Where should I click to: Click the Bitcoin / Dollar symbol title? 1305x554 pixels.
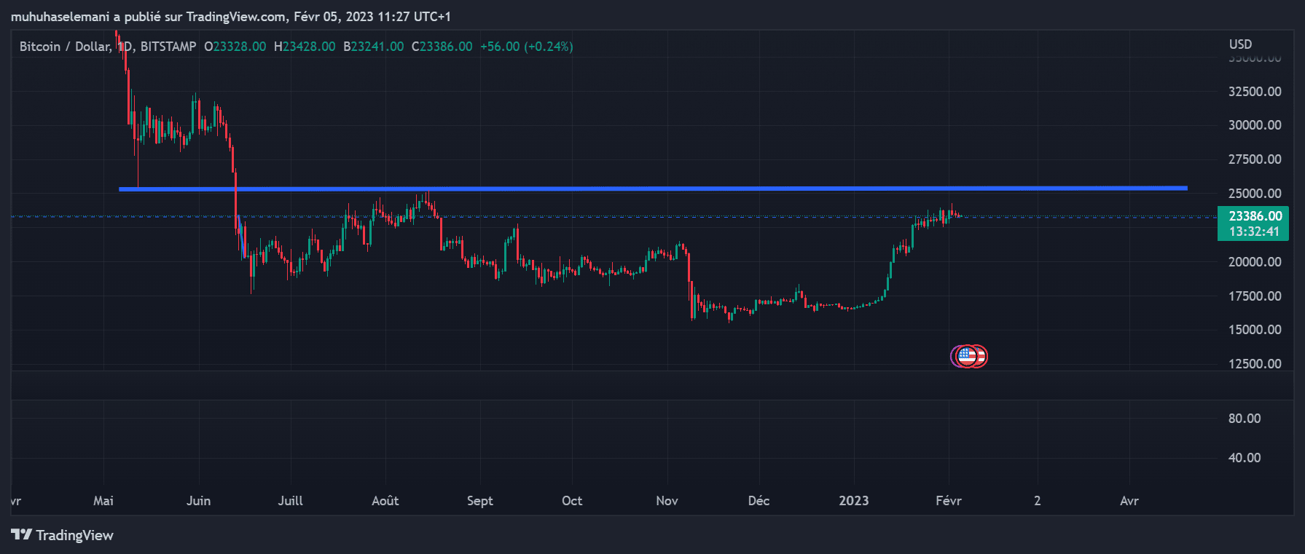click(65, 47)
